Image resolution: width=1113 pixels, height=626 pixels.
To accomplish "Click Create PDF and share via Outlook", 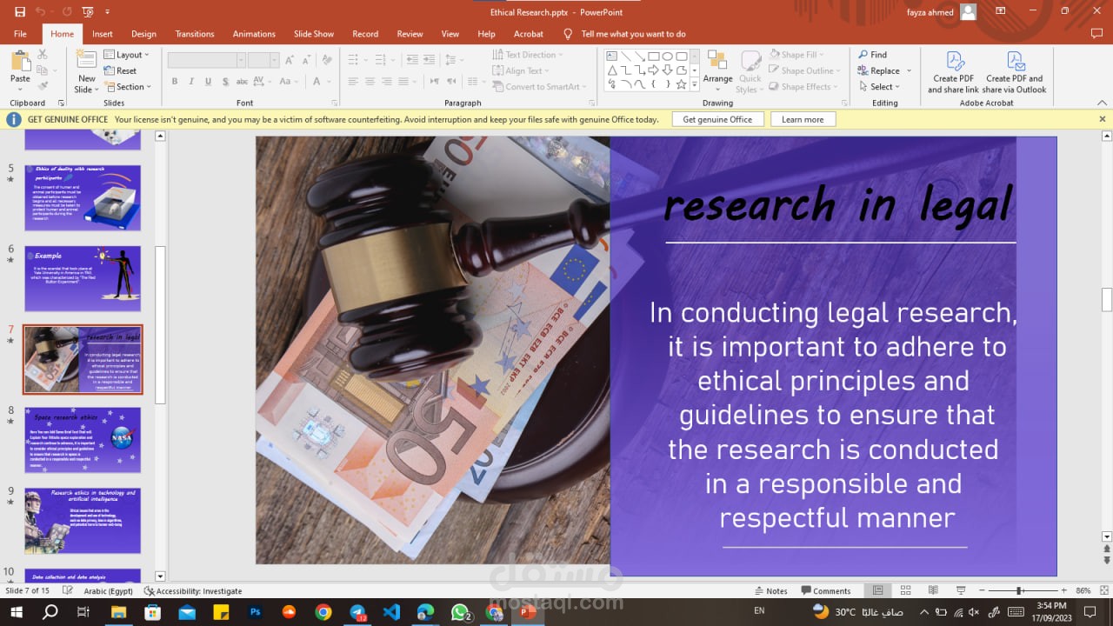I will 1014,72.
